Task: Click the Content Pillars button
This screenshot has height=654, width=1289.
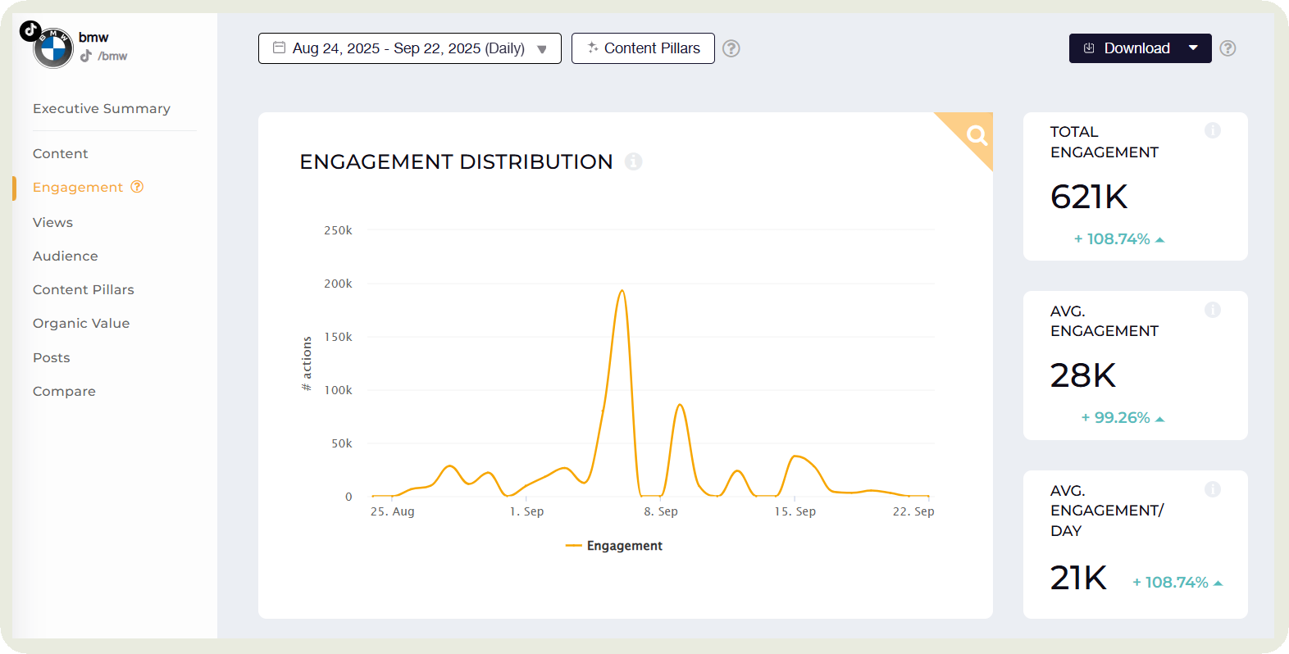Action: (x=643, y=48)
